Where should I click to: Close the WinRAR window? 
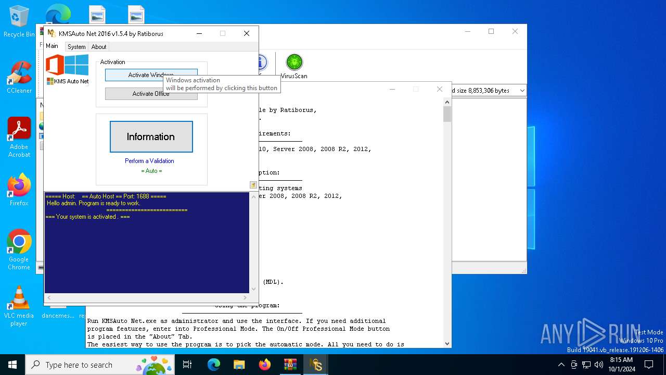tap(515, 31)
